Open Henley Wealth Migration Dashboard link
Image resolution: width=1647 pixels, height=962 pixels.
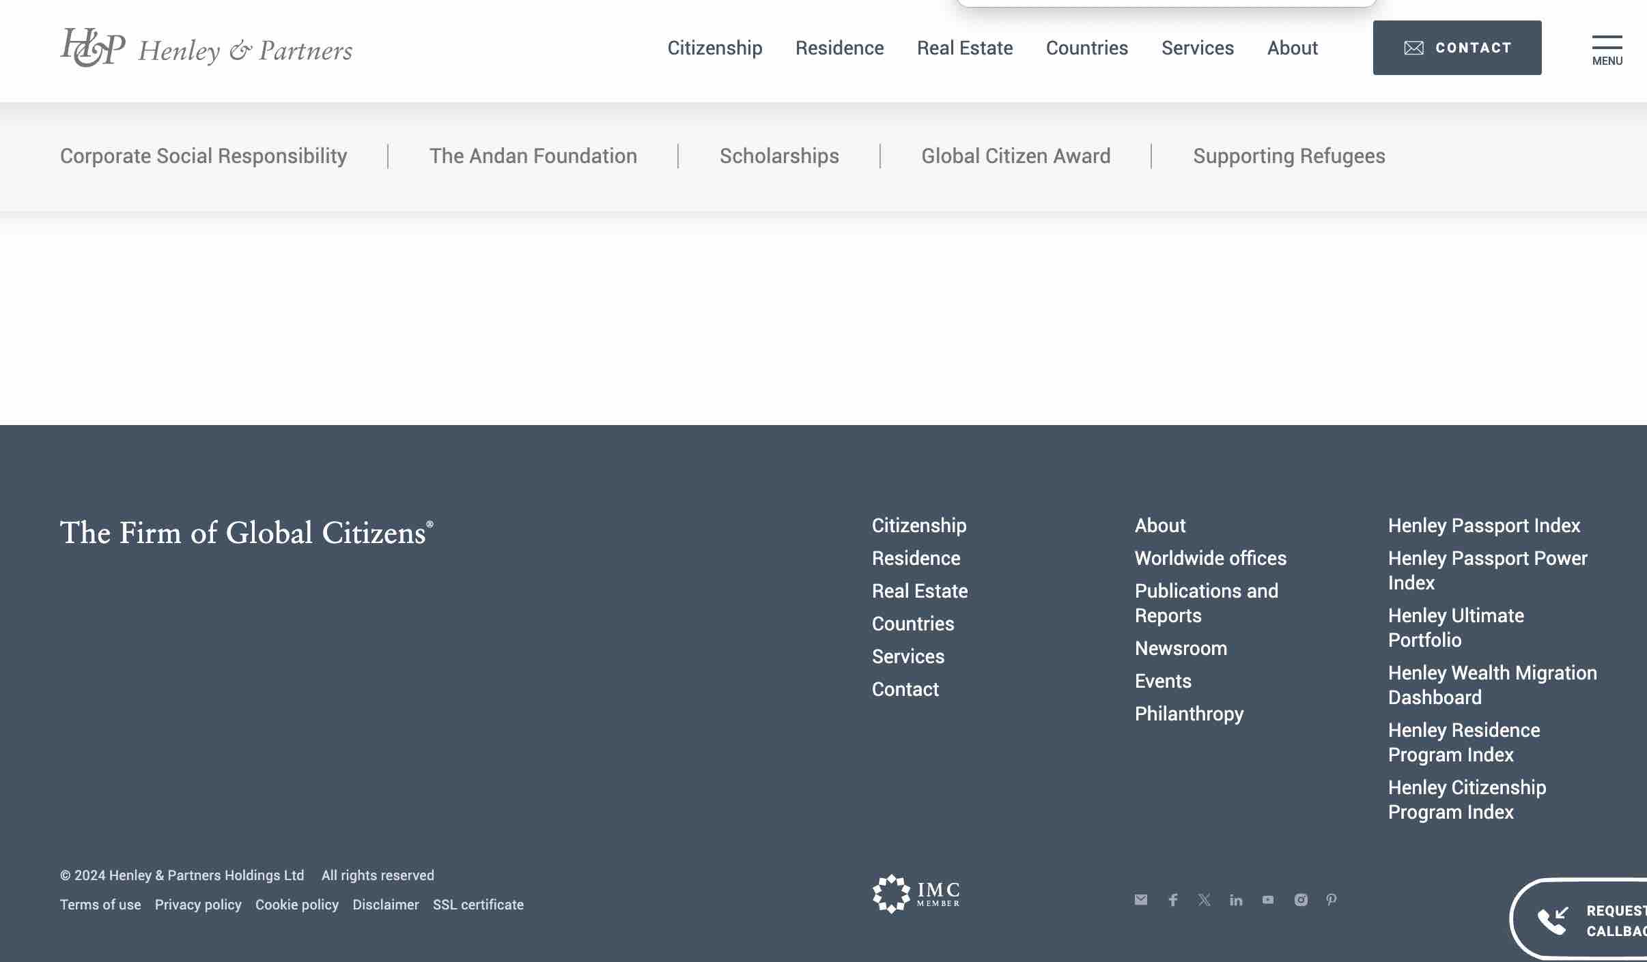tap(1493, 685)
